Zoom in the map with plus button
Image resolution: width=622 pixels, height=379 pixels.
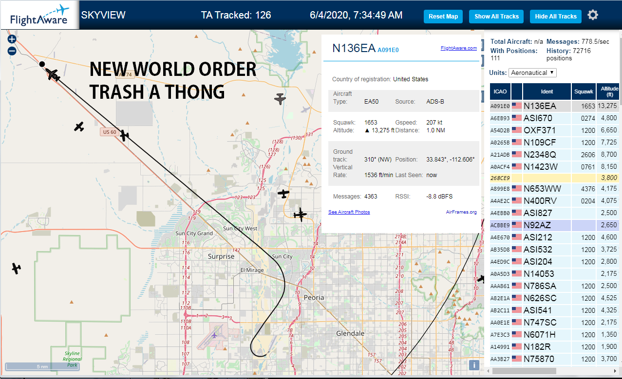point(12,39)
